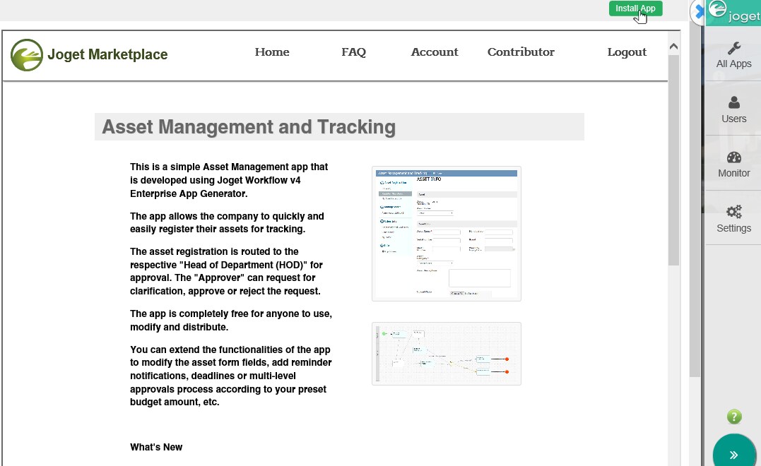The width and height of the screenshot is (761, 466).
Task: Click the scrollbar up arrow
Action: pos(673,47)
